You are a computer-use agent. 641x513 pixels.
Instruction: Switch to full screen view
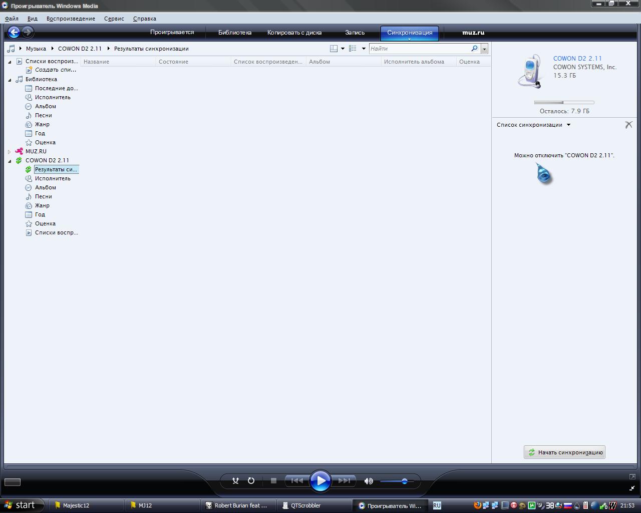click(632, 477)
